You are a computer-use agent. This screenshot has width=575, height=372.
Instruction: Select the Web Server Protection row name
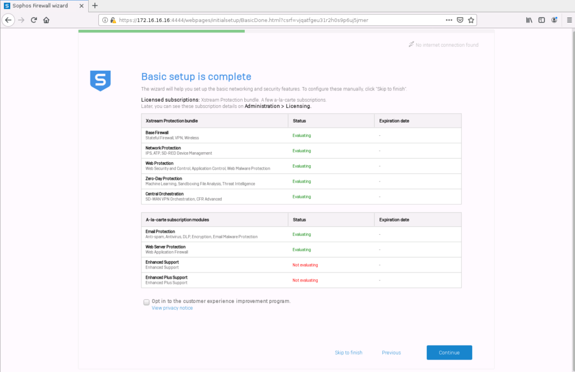(x=166, y=247)
